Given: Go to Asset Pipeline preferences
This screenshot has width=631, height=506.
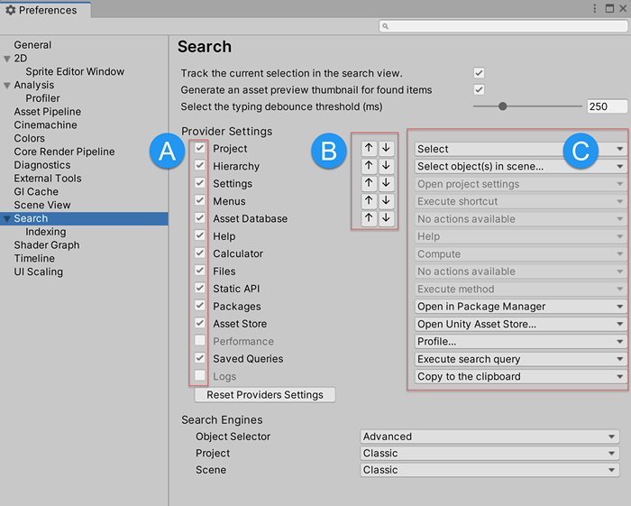Looking at the screenshot, I should coord(48,112).
